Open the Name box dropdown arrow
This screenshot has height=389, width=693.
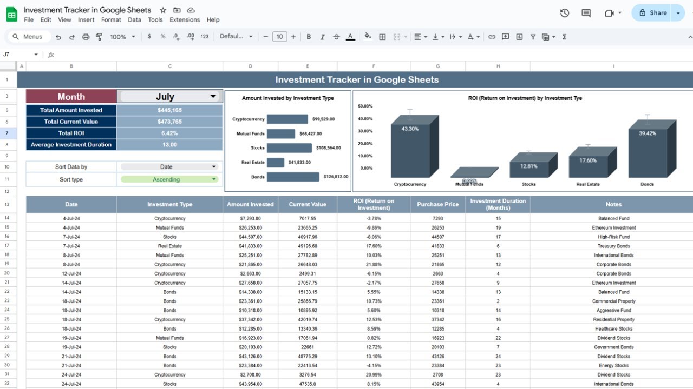36,55
